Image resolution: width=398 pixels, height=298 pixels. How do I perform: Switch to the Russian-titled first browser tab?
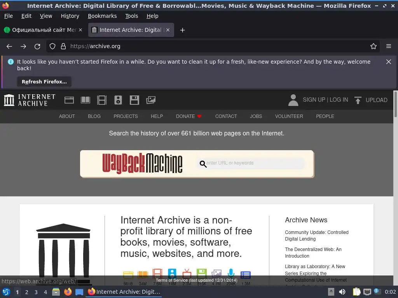pos(44,30)
